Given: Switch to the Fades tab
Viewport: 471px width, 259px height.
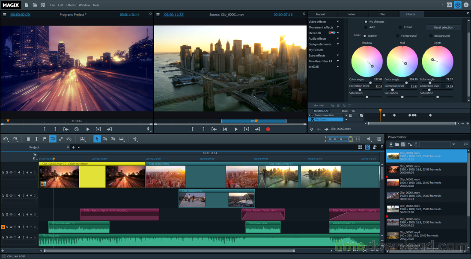Looking at the screenshot, I should [351, 14].
